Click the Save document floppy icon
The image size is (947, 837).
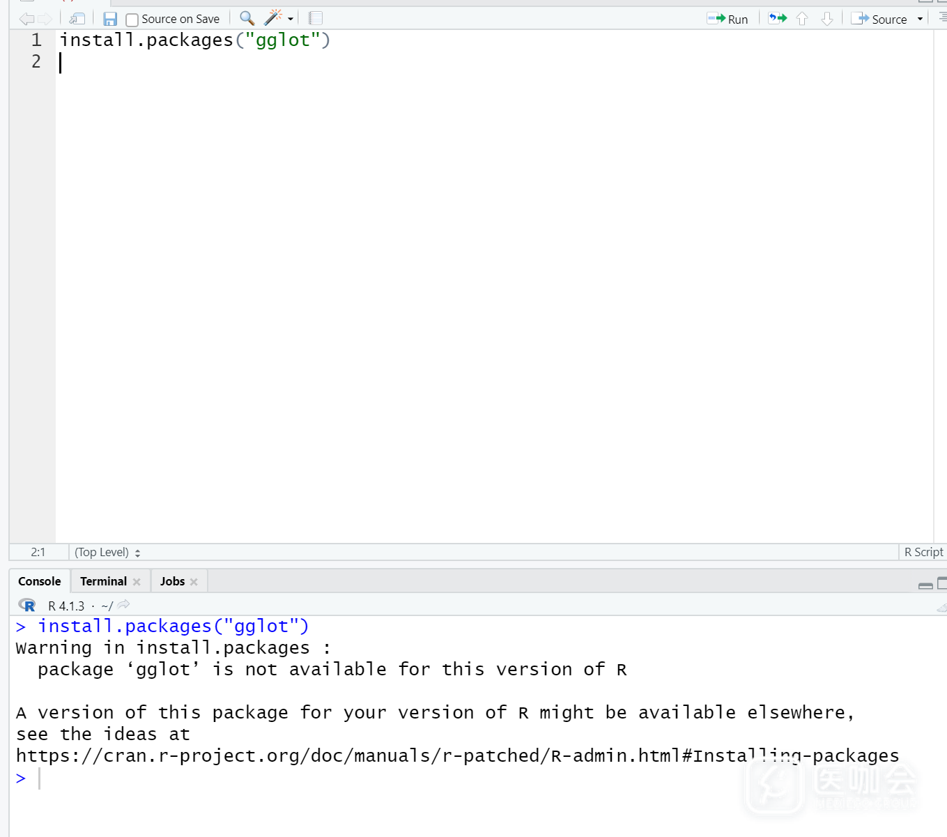(x=109, y=19)
